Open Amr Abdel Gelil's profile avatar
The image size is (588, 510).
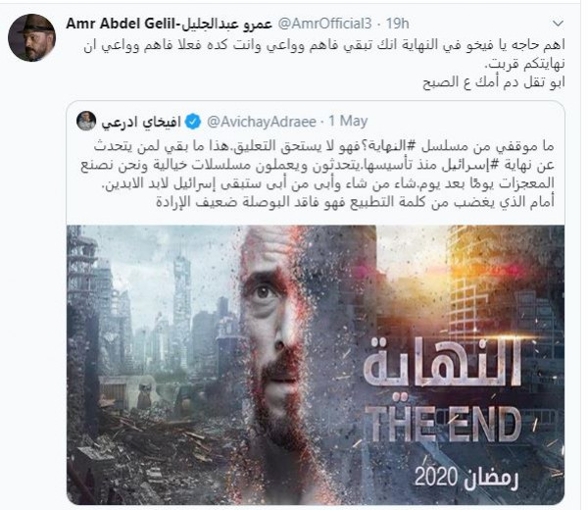point(31,37)
